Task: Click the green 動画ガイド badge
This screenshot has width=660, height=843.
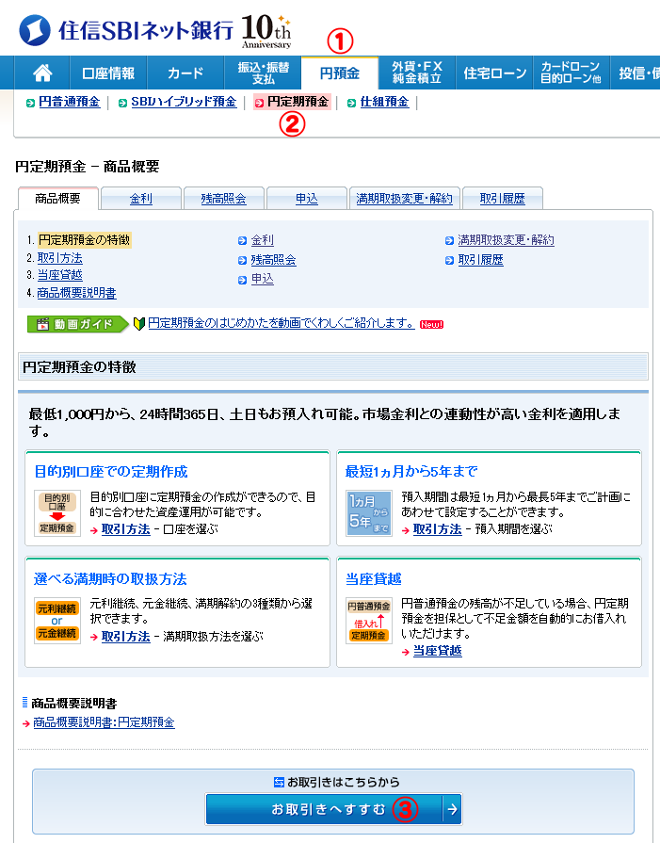Action: click(x=78, y=324)
